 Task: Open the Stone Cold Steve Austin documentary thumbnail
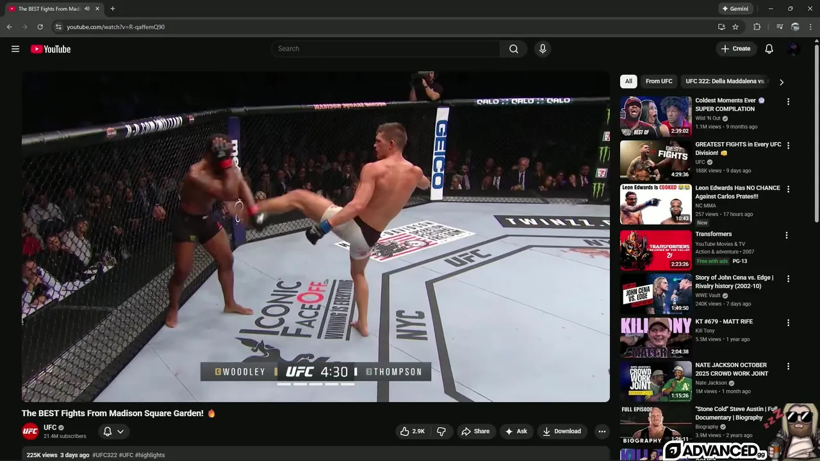coord(656,425)
